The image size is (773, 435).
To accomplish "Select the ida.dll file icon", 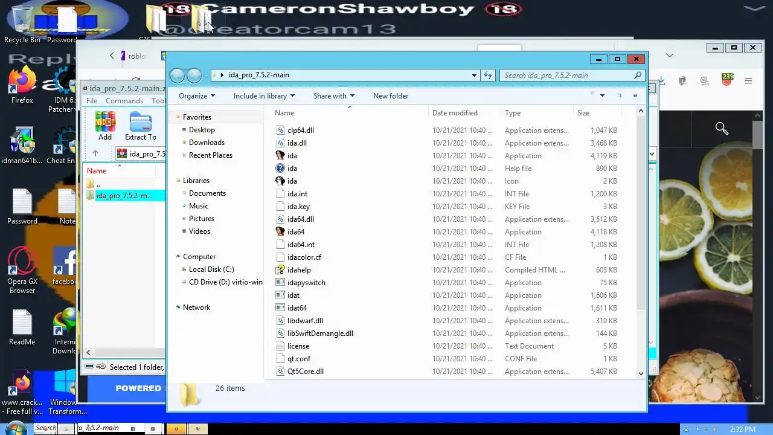I will click(280, 143).
